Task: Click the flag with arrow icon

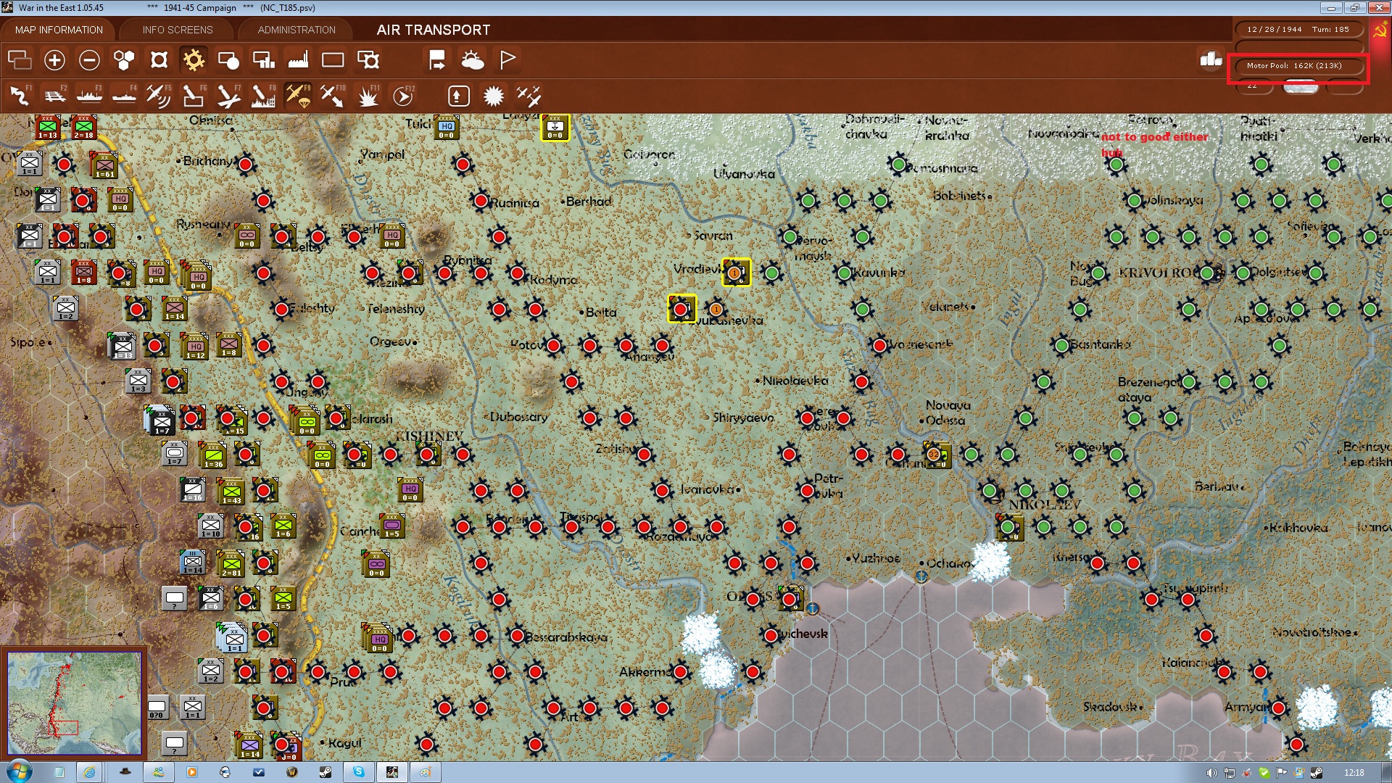Action: tap(436, 60)
